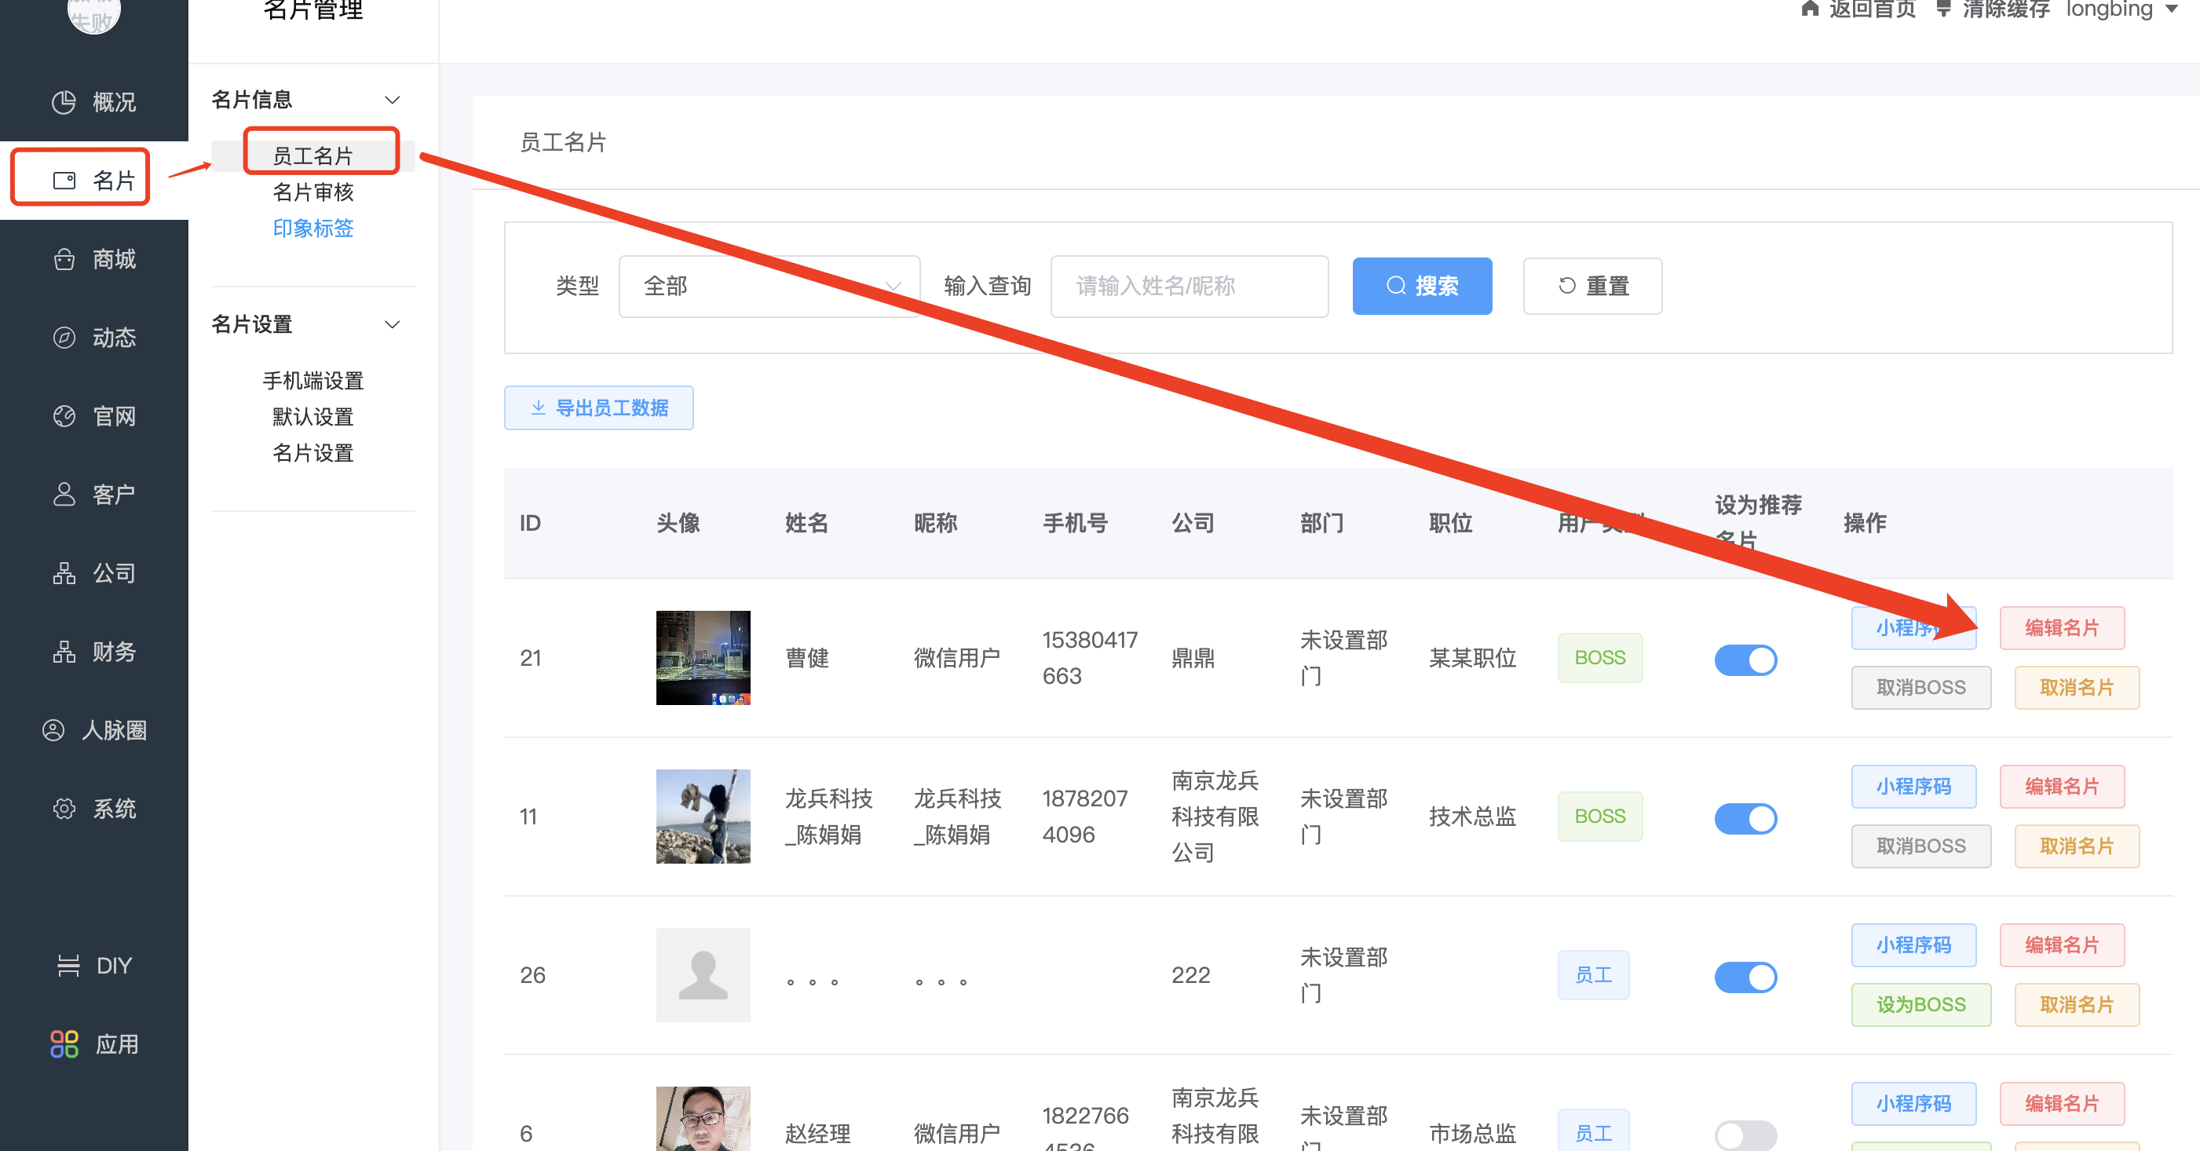This screenshot has width=2200, height=1151.
Task: Open the DIY sidebar icon
Action: 68,966
